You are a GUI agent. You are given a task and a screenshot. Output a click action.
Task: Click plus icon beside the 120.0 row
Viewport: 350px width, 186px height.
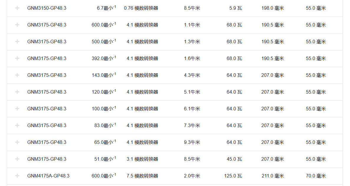tap(17, 92)
